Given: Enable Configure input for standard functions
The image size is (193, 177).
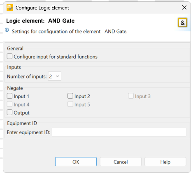Looking at the screenshot, I should 9,57.
